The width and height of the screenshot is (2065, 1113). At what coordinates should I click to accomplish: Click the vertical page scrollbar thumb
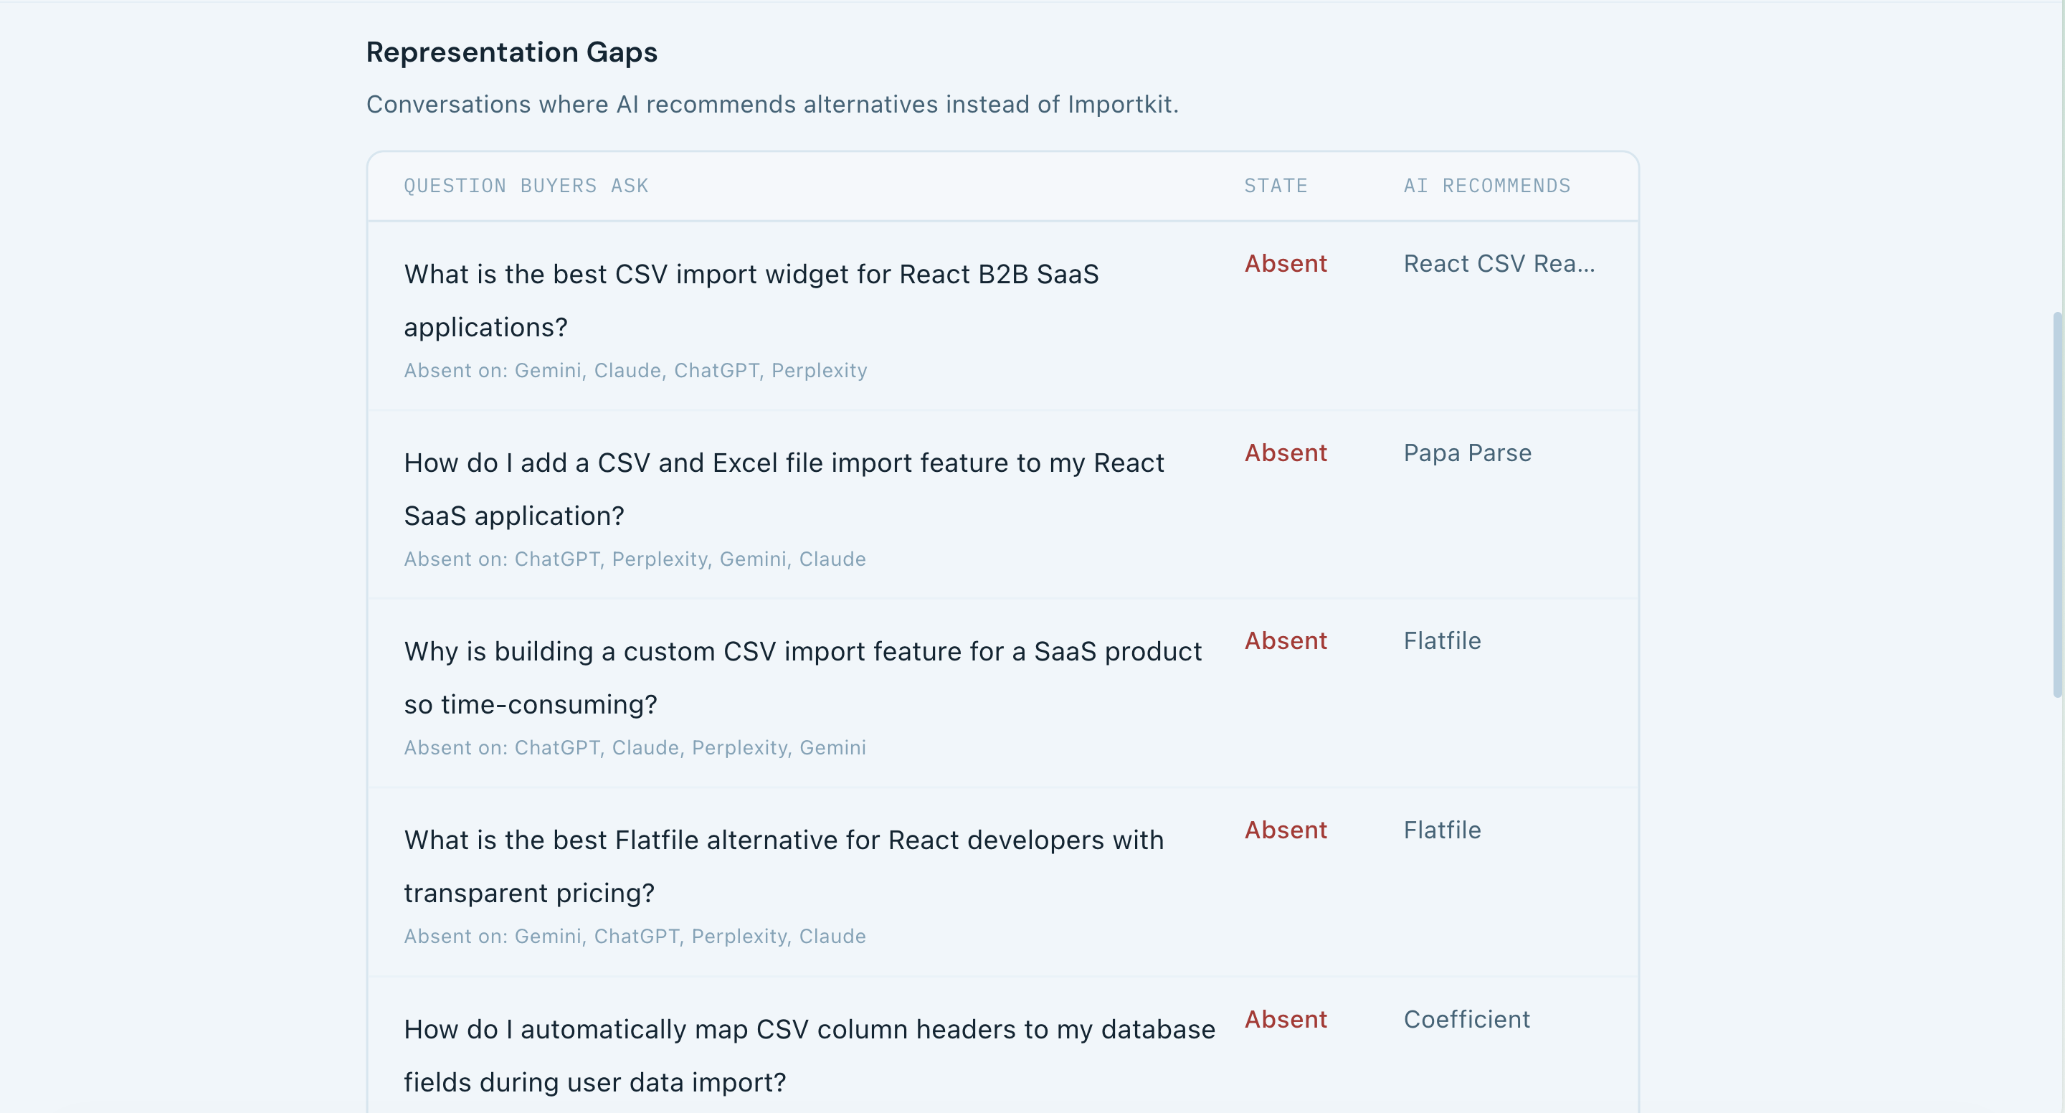pyautogui.click(x=2056, y=505)
